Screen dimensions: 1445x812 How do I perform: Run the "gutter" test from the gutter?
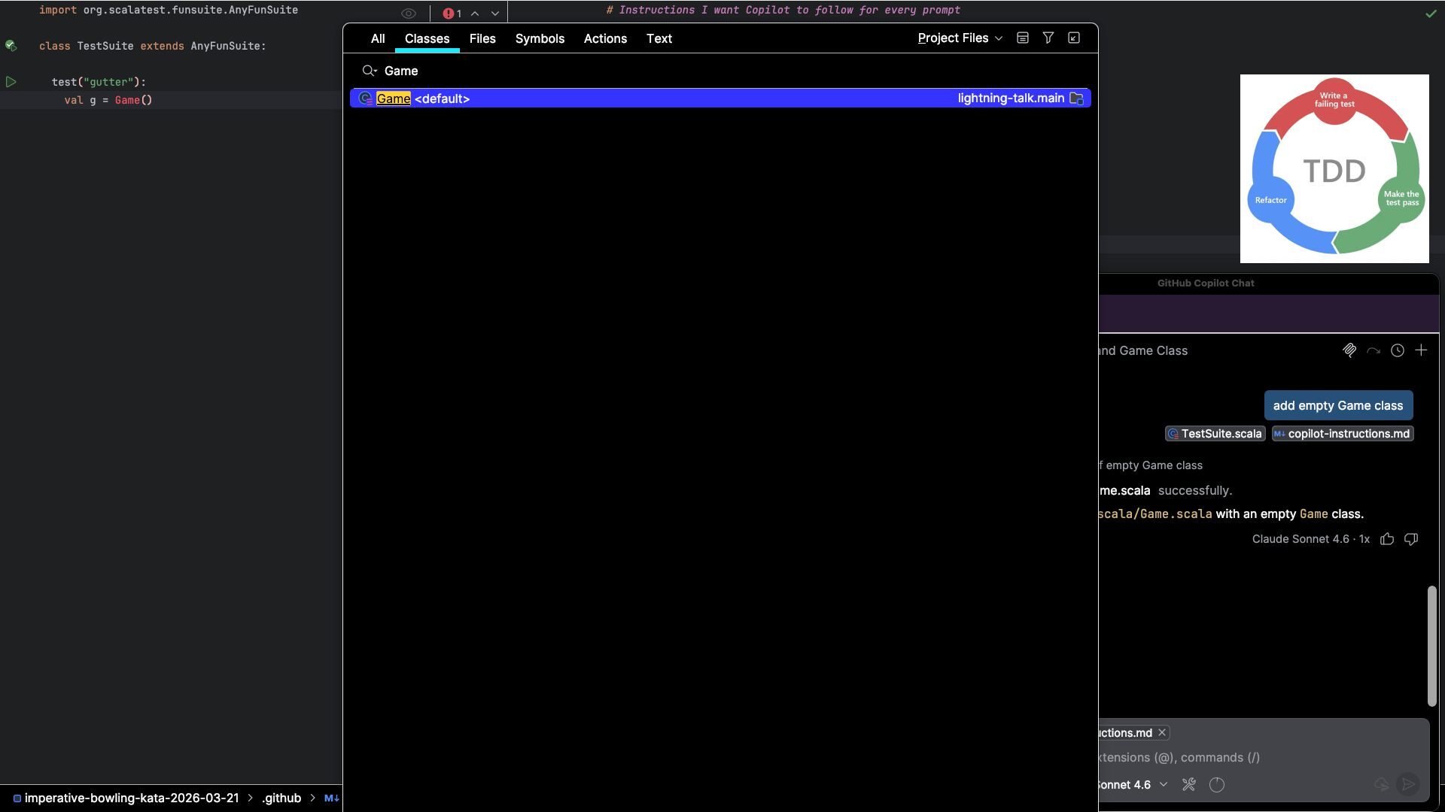pyautogui.click(x=11, y=82)
